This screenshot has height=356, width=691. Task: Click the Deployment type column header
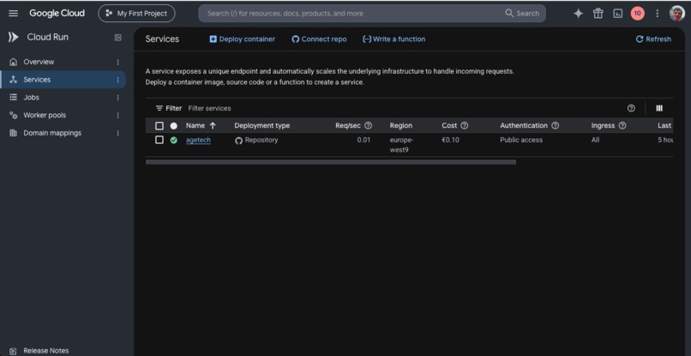click(x=262, y=125)
